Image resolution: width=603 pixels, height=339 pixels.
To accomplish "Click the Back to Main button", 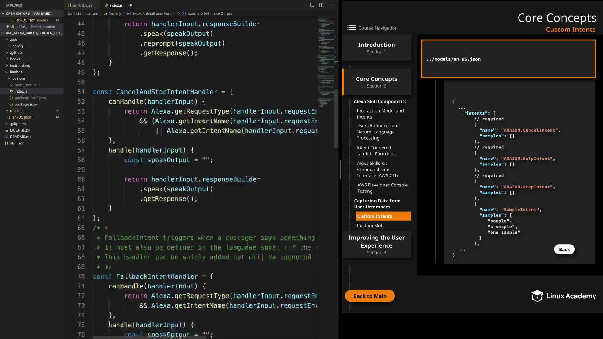I will point(370,296).
